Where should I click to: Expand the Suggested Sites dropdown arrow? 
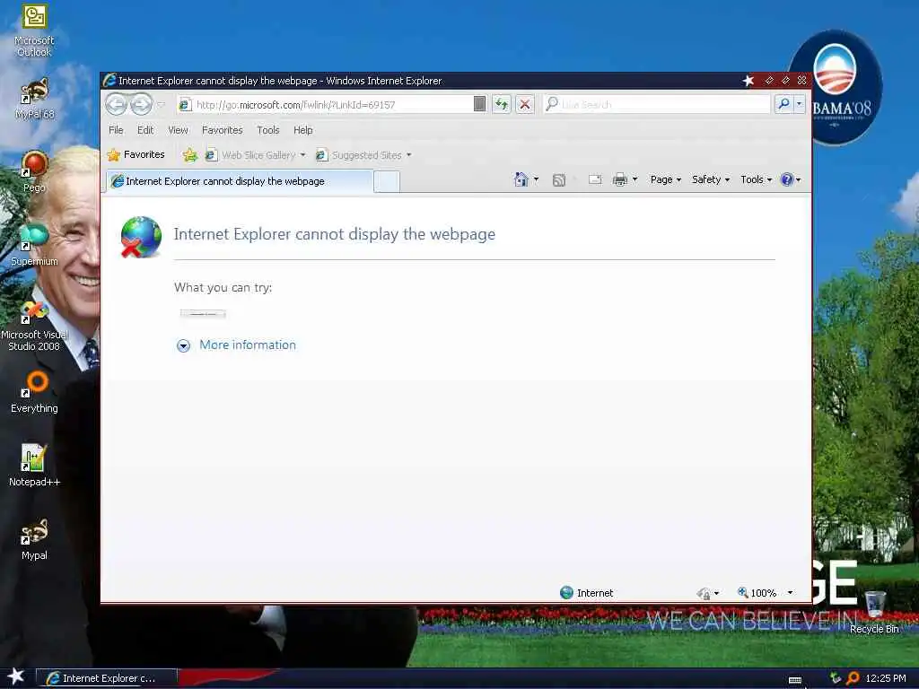[x=409, y=155]
